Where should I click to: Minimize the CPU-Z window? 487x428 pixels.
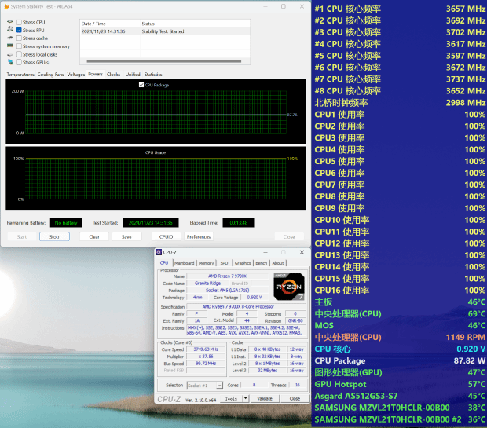[265, 252]
